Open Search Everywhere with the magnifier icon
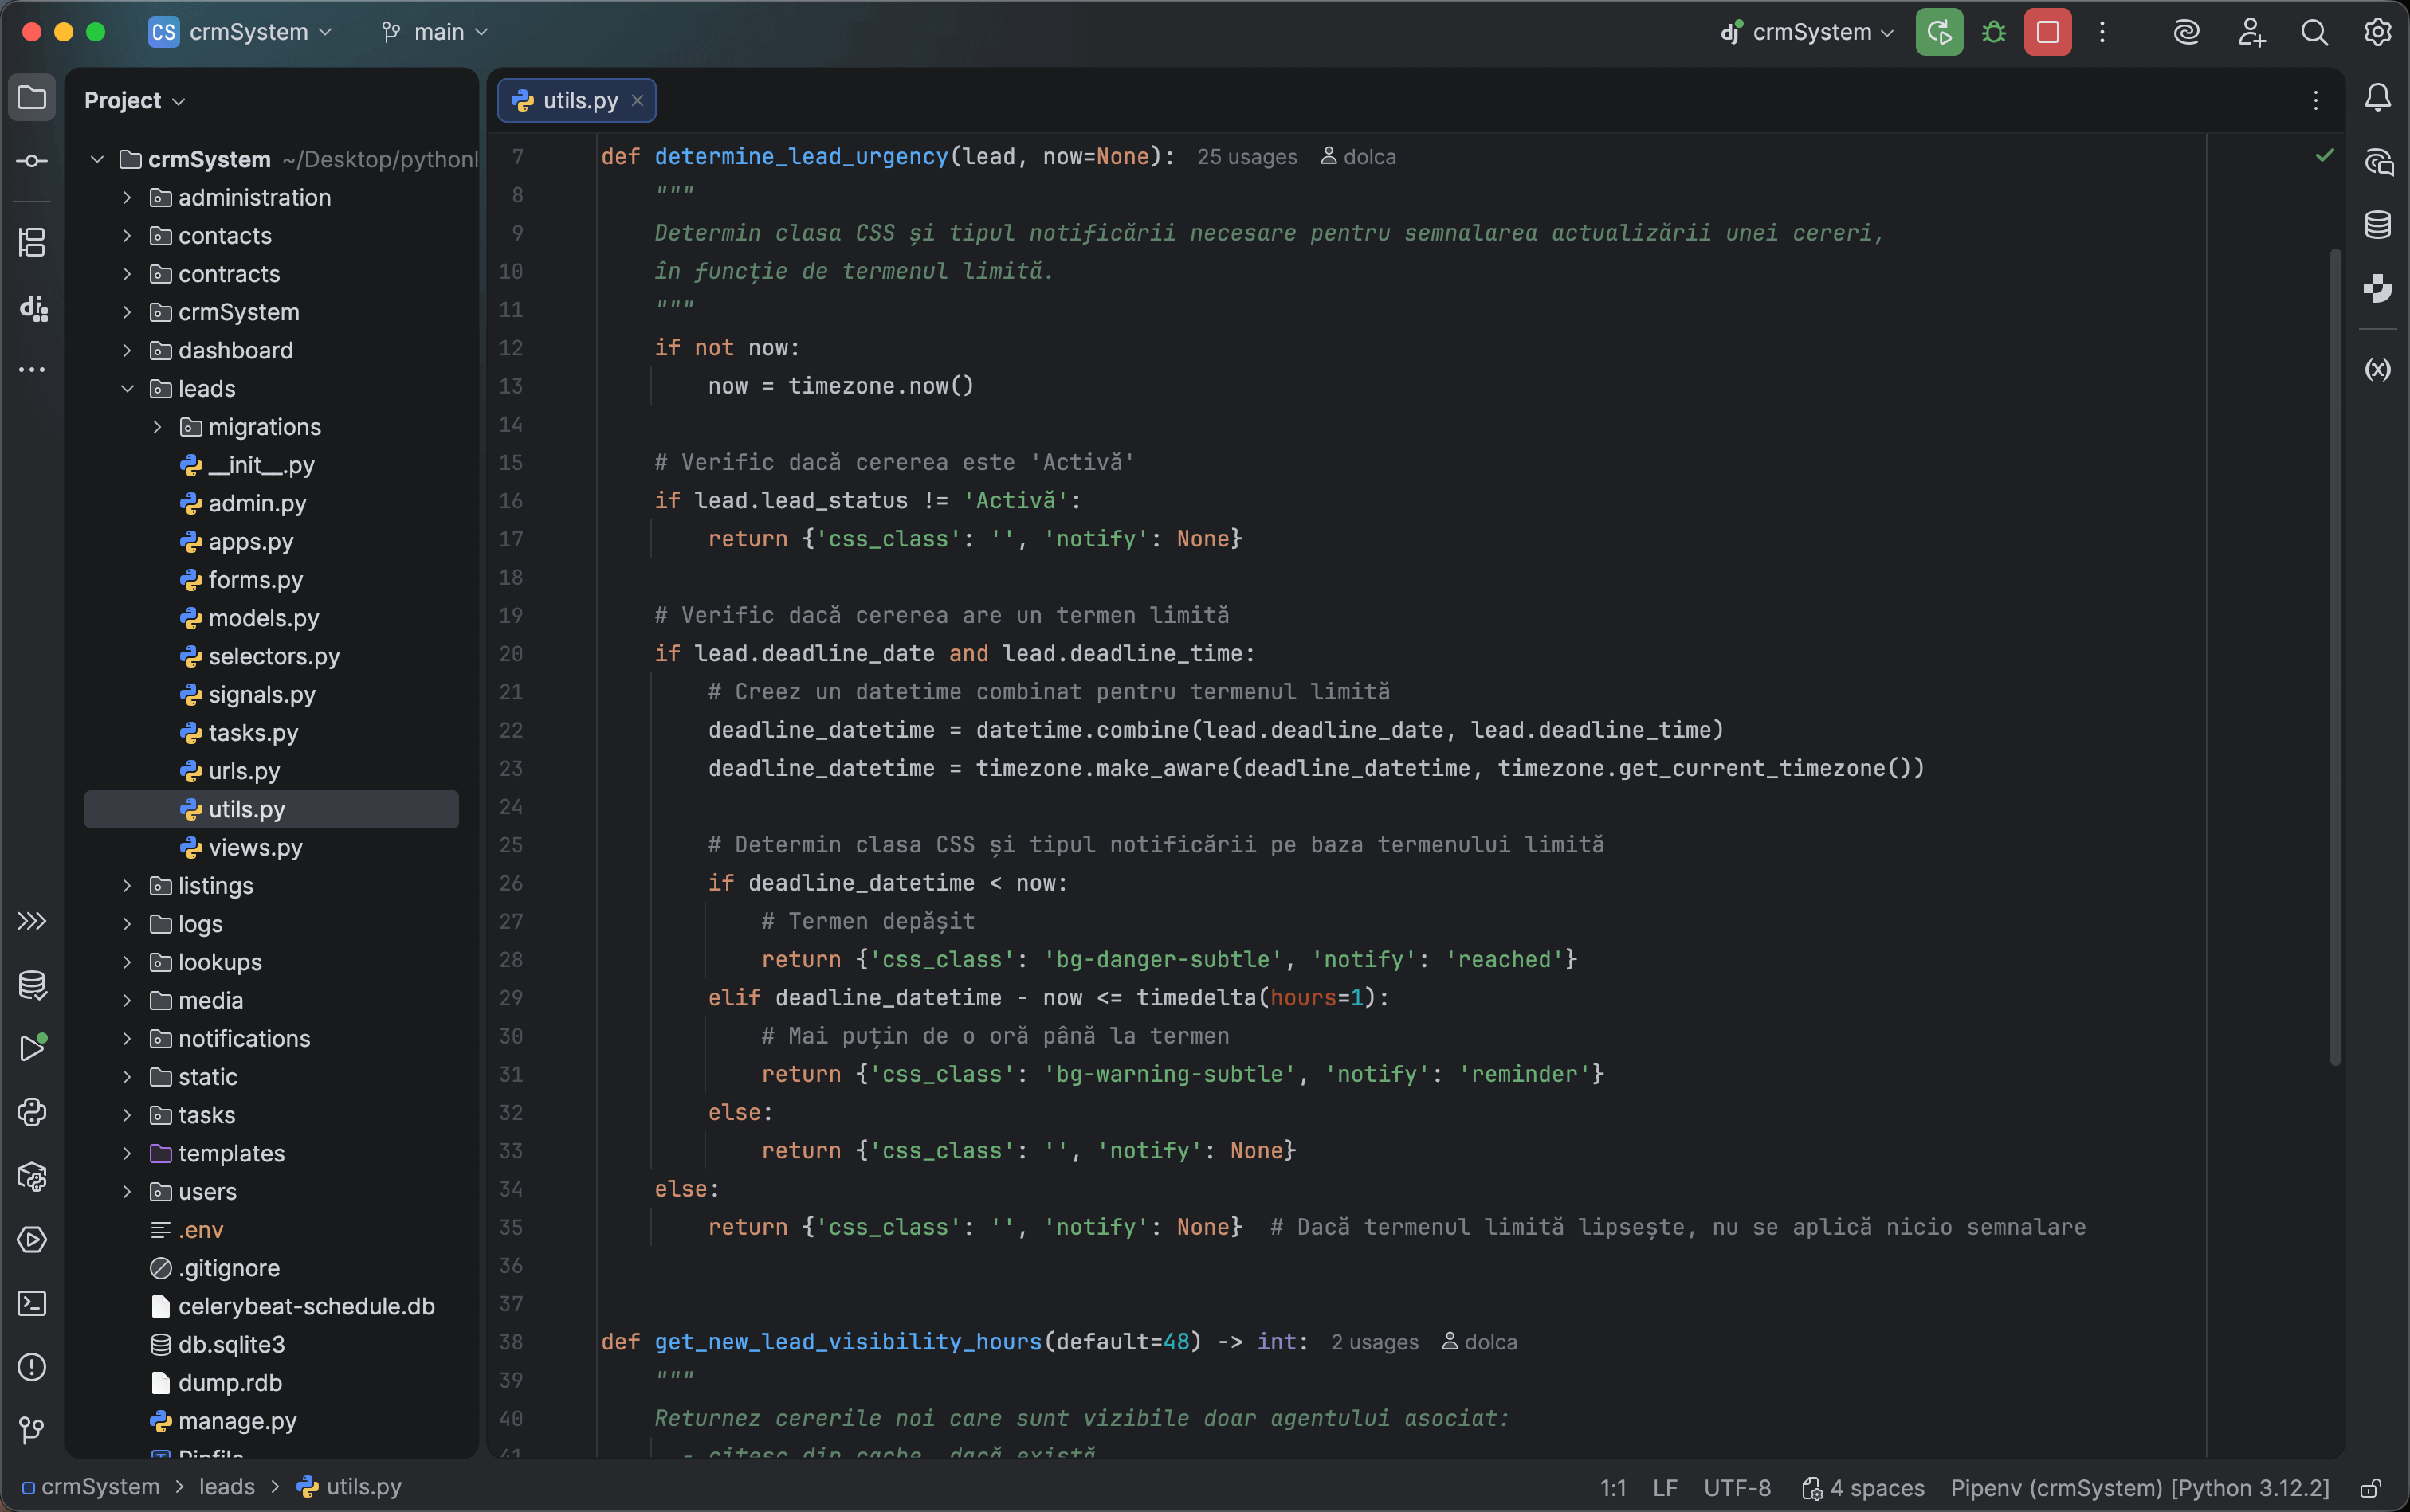 [2314, 31]
